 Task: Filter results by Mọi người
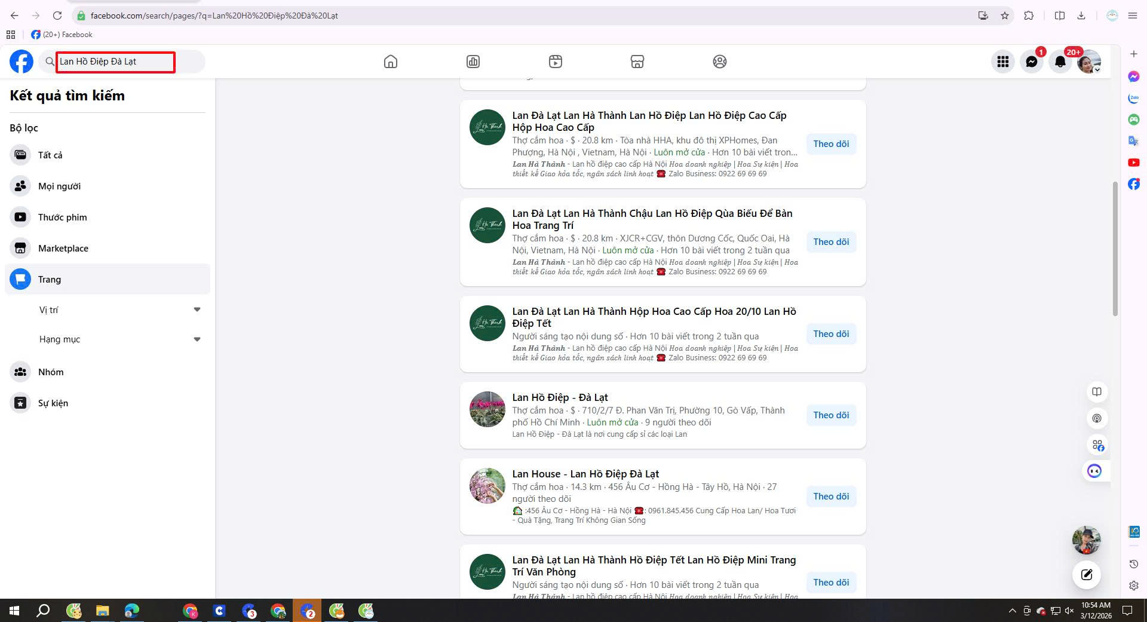108,186
